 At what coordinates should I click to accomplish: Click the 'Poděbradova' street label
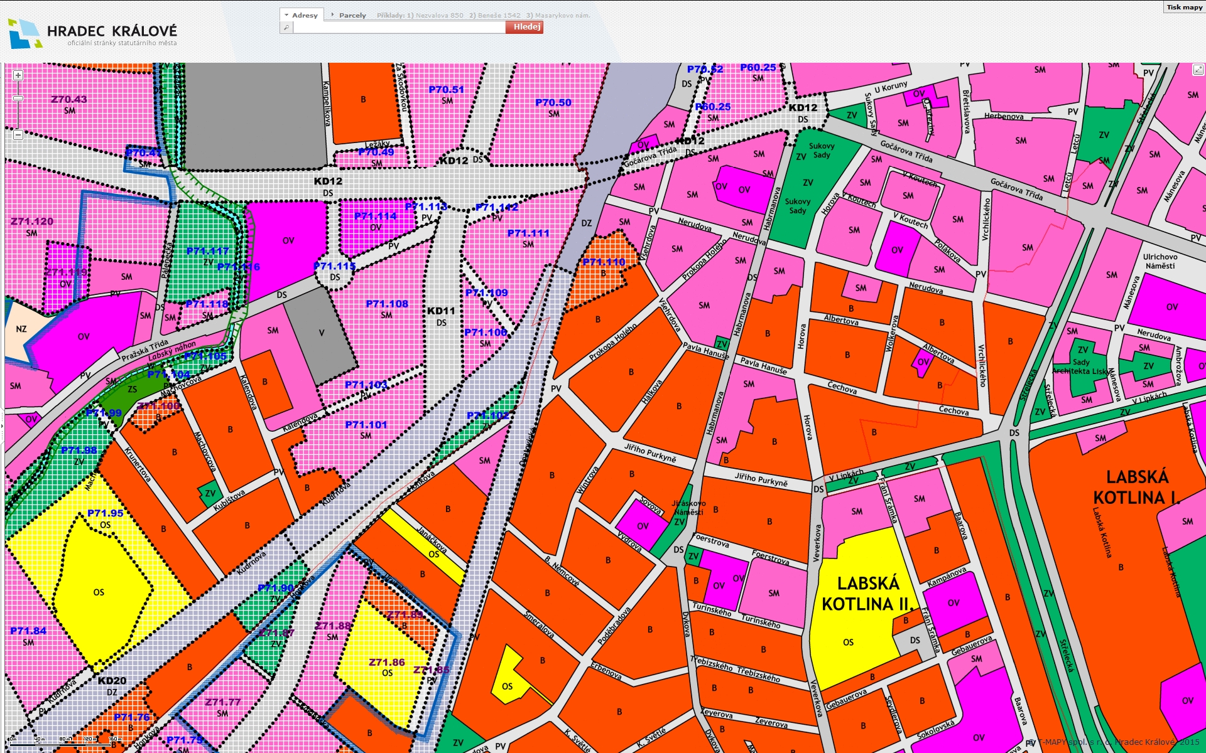(x=614, y=626)
